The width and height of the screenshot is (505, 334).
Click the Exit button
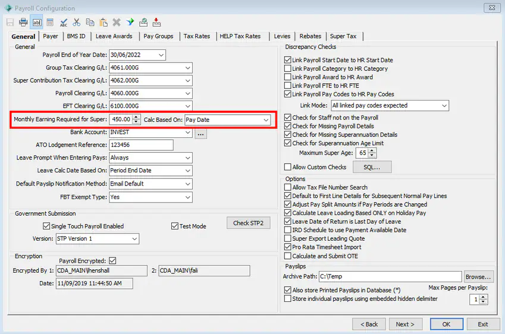[x=483, y=324]
